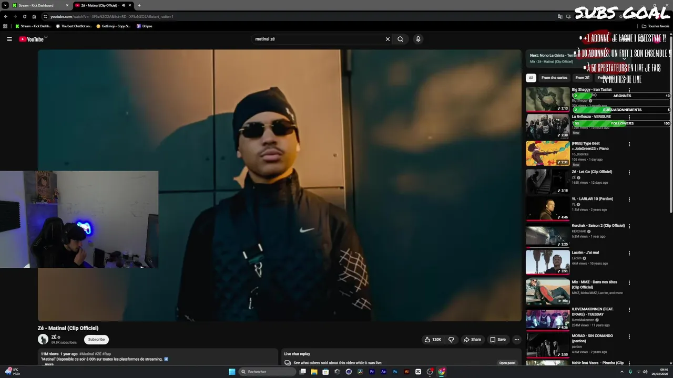The height and width of the screenshot is (378, 673).
Task: Show hidden system tray icons
Action: [621, 372]
